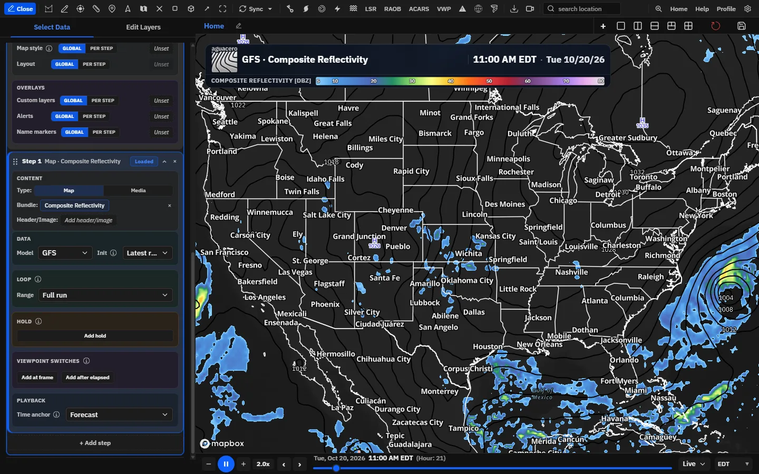Set Custom layers to PER STEP
Image resolution: width=759 pixels, height=474 pixels.
(x=103, y=101)
